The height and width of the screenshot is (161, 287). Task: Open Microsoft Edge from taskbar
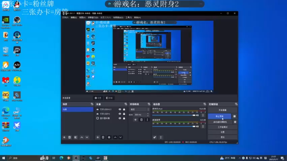pyautogui.click(x=61, y=158)
